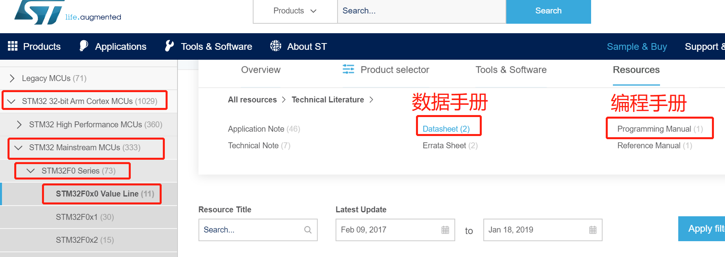
Task: Select STM32F0 Series (73) item
Action: coord(78,171)
